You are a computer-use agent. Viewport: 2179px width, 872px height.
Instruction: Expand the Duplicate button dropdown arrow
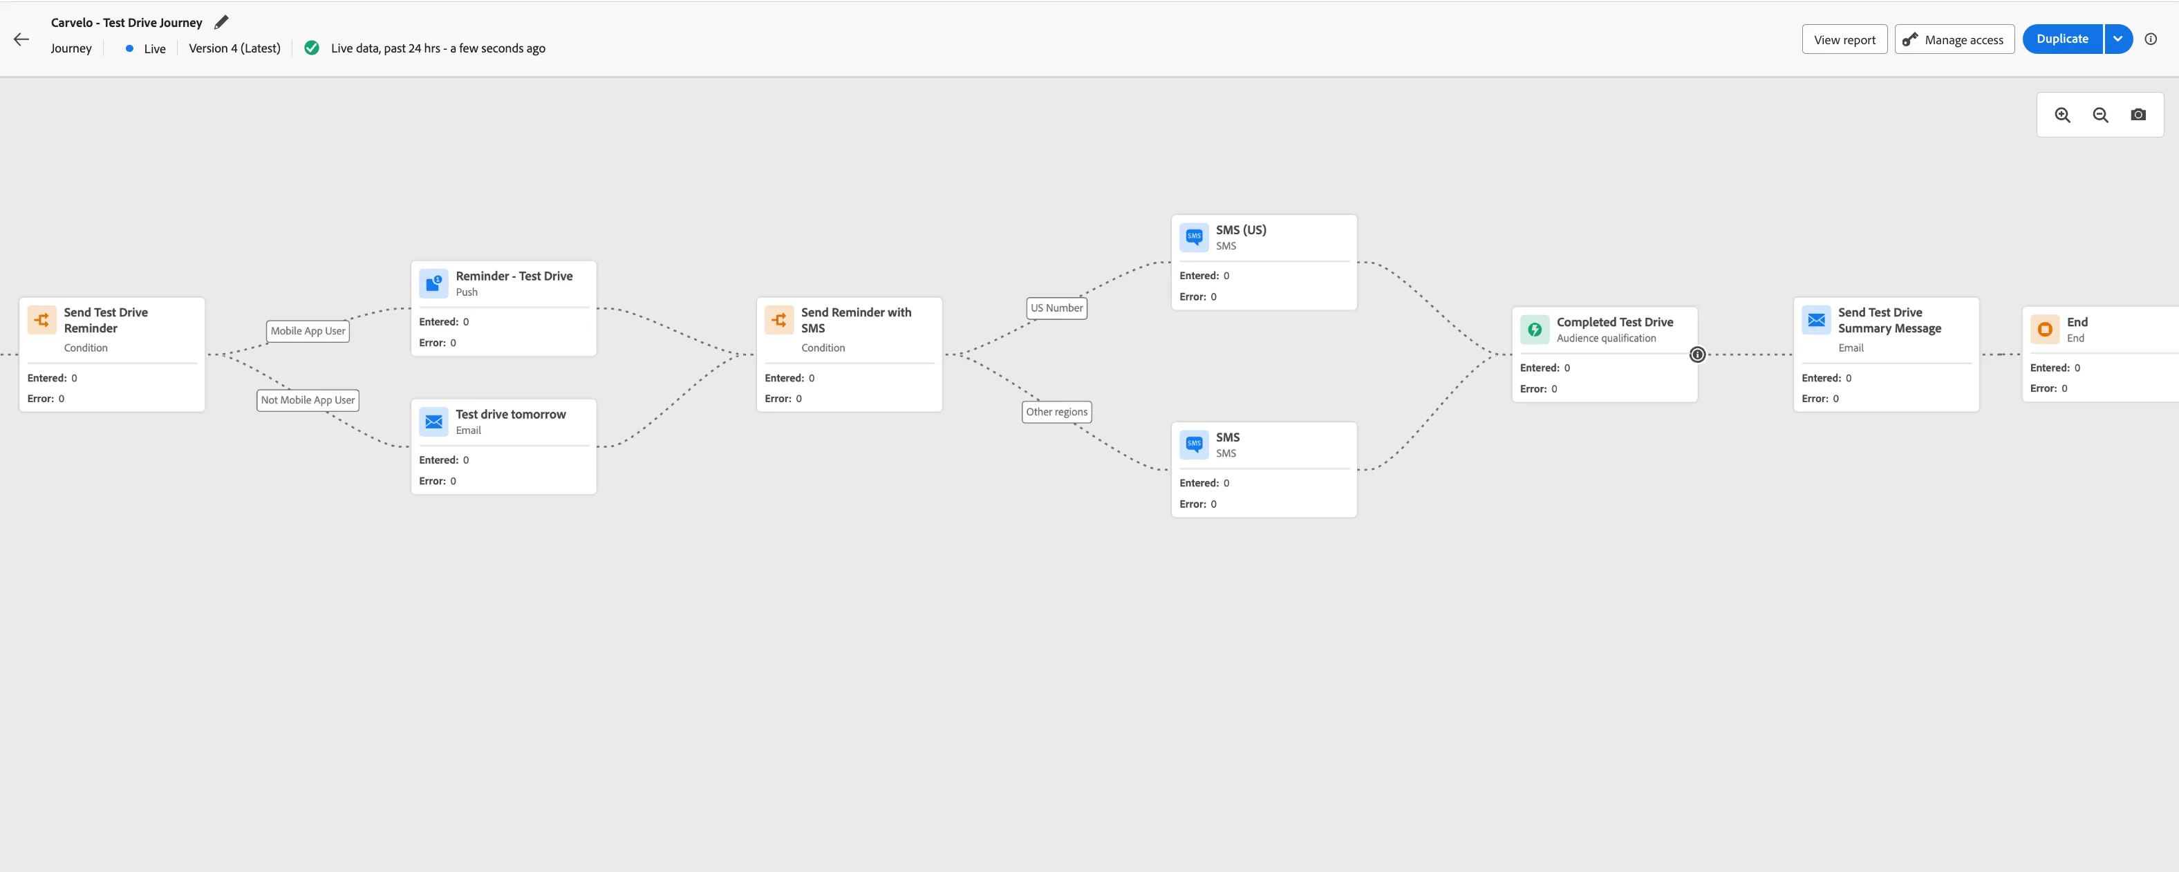click(2118, 39)
